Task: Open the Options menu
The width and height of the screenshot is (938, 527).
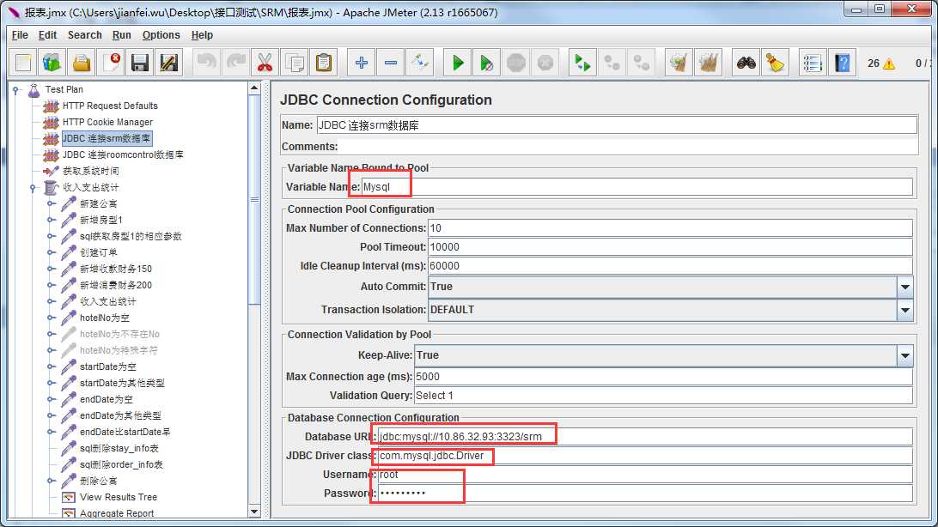Action: 161,35
